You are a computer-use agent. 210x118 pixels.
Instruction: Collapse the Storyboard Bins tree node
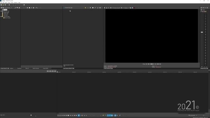tap(1, 16)
